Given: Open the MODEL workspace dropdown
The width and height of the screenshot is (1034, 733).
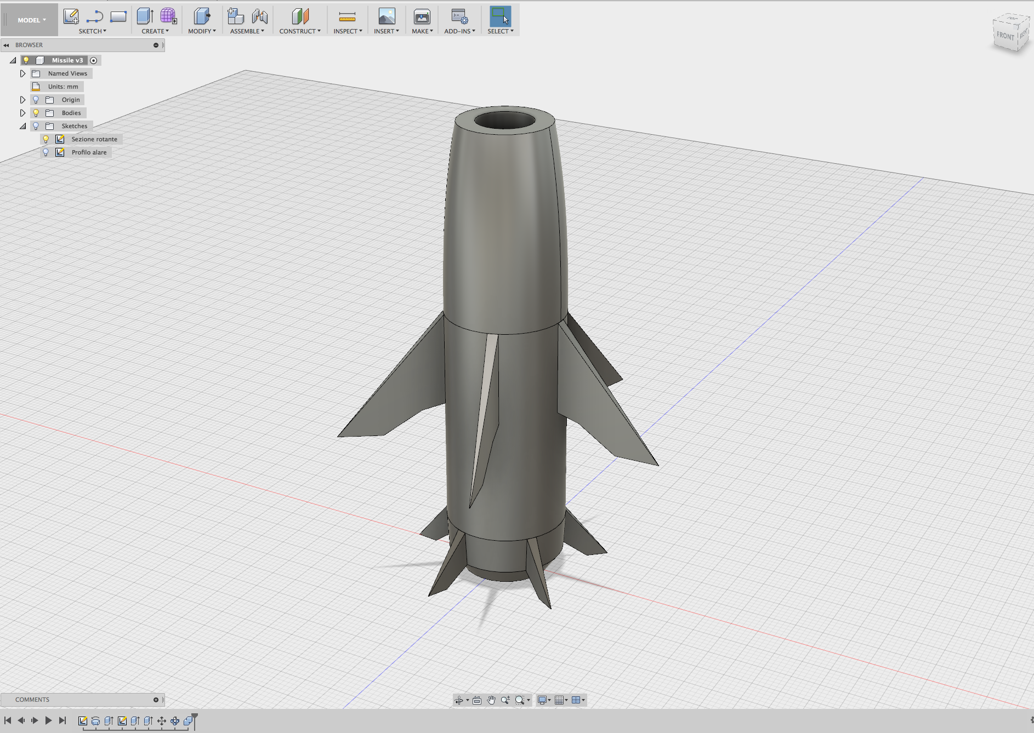Looking at the screenshot, I should click(31, 20).
